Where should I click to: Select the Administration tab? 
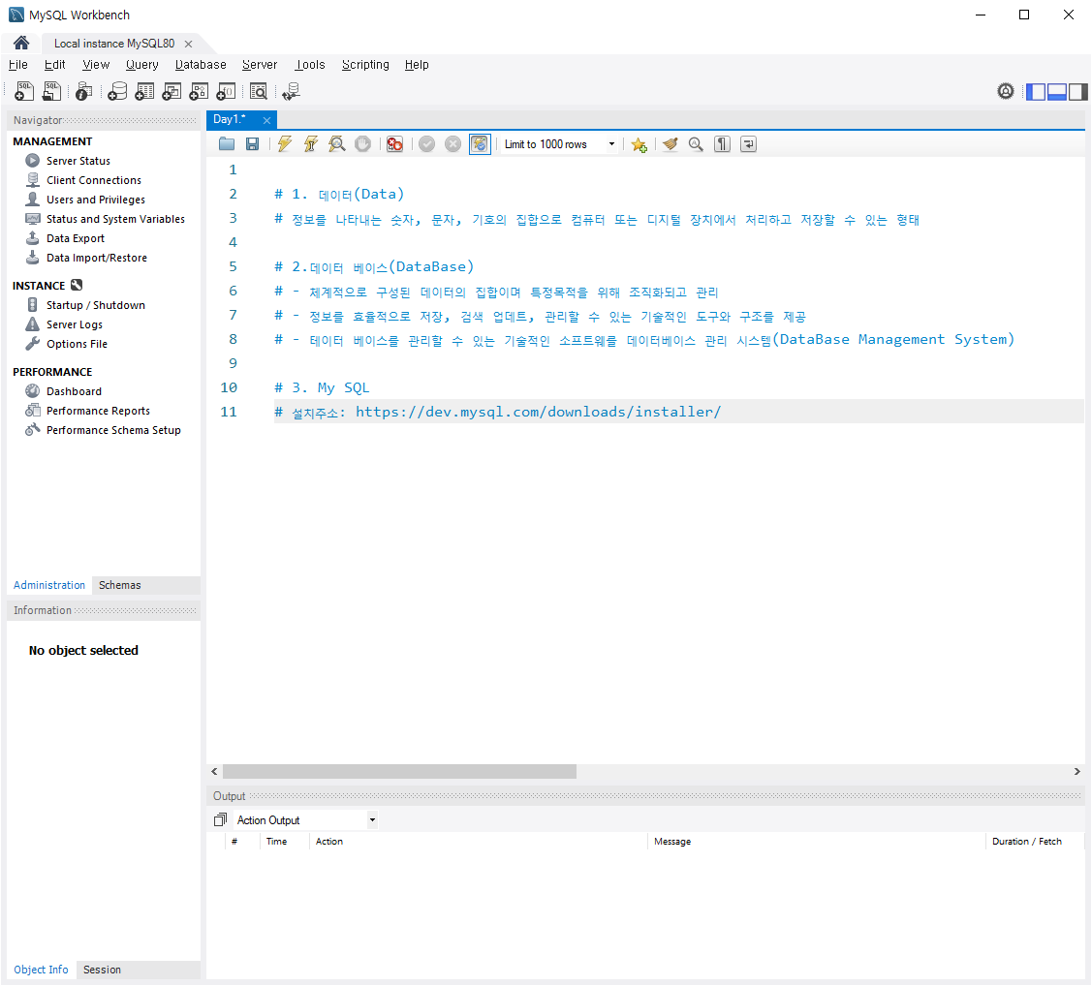[49, 585]
